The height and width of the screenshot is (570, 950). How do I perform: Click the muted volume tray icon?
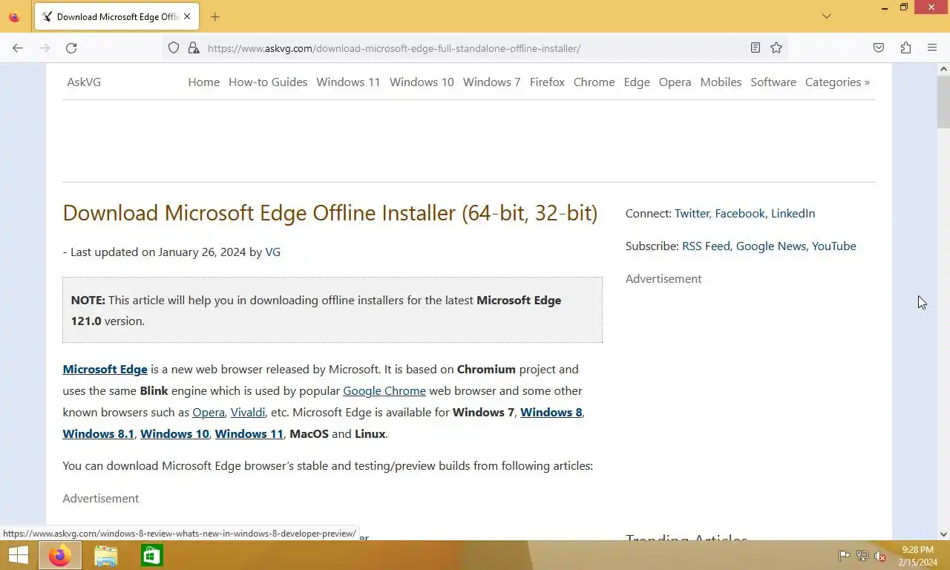tap(880, 556)
